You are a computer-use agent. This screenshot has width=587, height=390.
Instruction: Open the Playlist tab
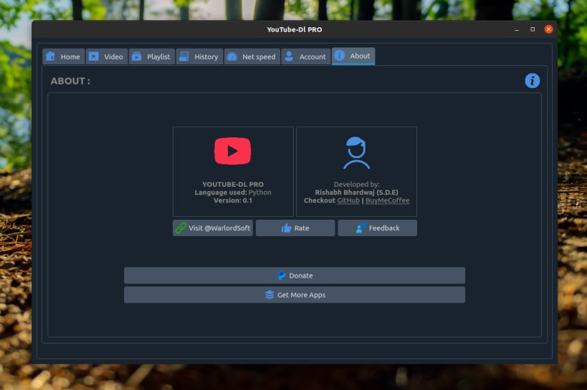[152, 57]
